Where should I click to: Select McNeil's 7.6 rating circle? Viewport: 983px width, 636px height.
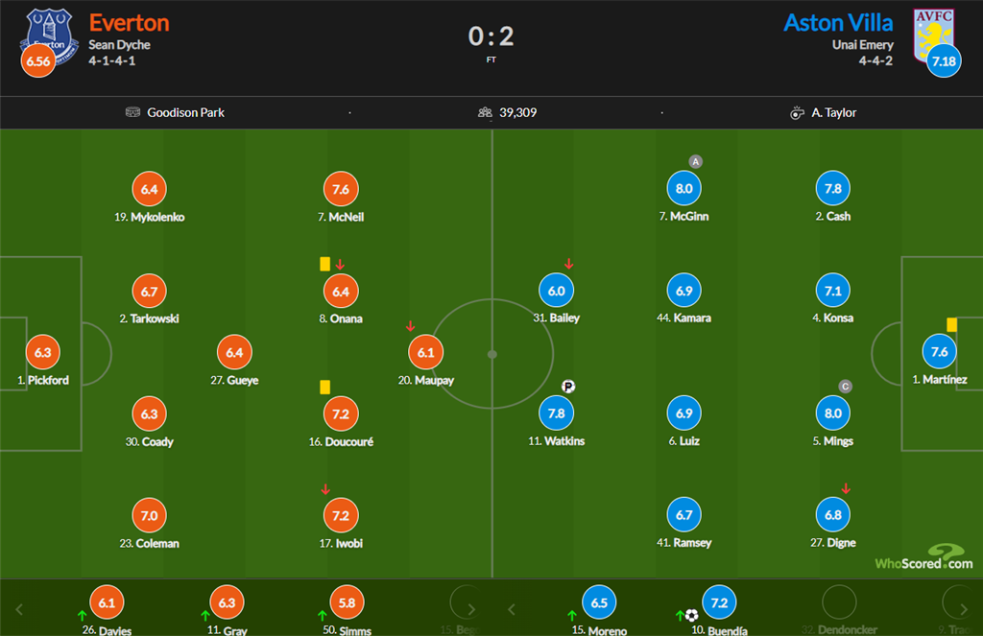tap(341, 189)
